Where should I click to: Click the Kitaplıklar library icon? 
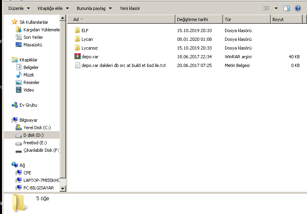15,60
